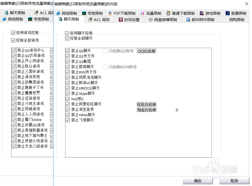Toggle 启用游戏控制 in back window
Screen dimensions: 252x186
[x=13, y=33]
